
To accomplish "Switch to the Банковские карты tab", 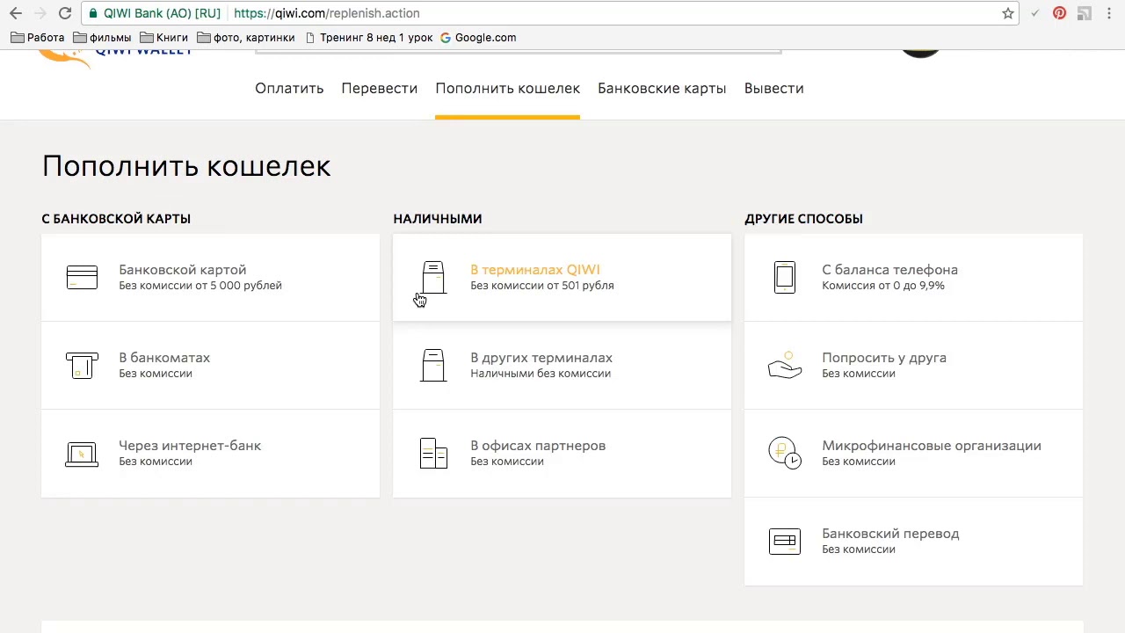I will [x=662, y=88].
